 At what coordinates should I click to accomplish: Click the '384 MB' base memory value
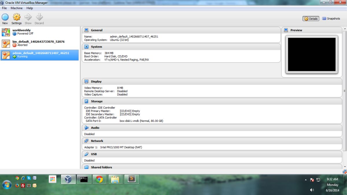109,53
